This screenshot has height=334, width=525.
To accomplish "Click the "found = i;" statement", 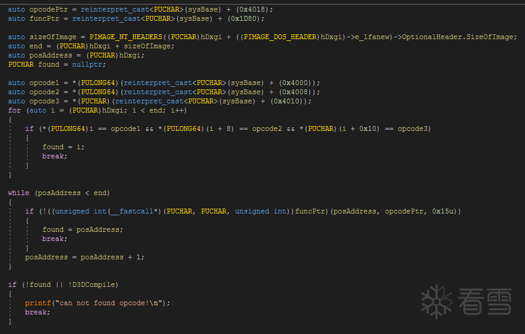I will pos(63,147).
